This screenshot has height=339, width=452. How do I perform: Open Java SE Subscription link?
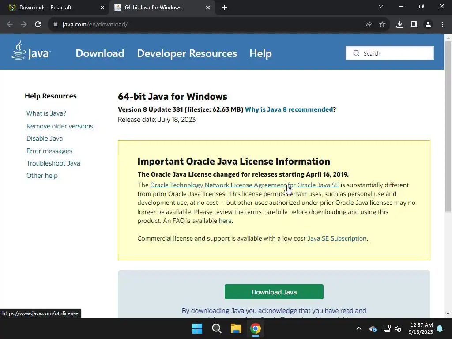click(337, 238)
